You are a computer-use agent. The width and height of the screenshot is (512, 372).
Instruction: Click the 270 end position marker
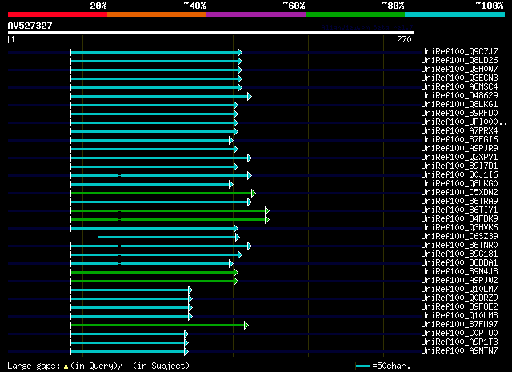click(x=406, y=39)
